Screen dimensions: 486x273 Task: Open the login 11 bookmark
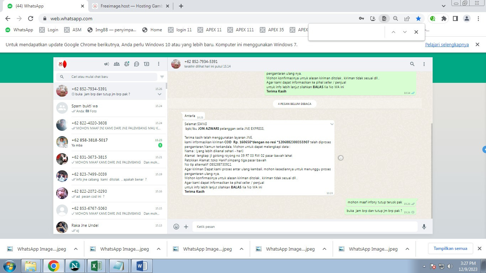coord(180,30)
